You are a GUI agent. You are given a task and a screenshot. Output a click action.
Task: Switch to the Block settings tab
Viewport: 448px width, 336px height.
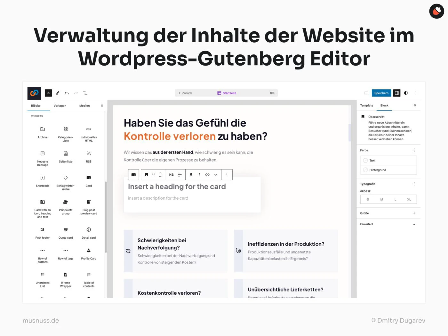384,105
